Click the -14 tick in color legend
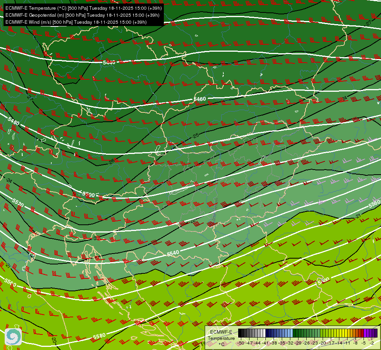The image size is (381, 350). (x=339, y=343)
